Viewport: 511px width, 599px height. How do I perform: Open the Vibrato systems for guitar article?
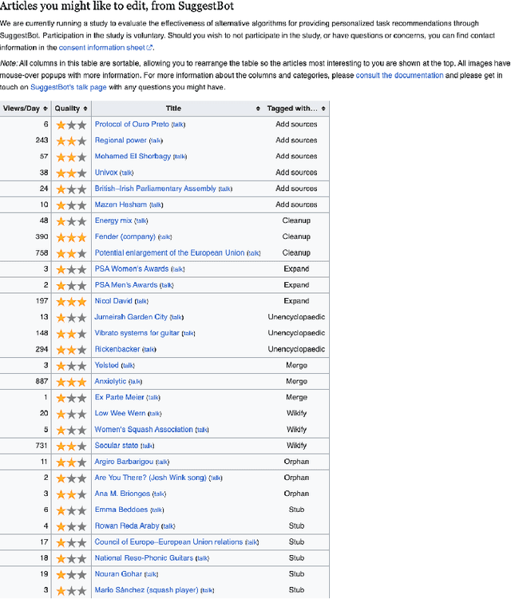137,333
